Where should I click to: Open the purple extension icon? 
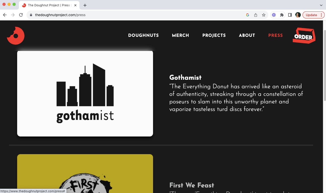point(274,15)
